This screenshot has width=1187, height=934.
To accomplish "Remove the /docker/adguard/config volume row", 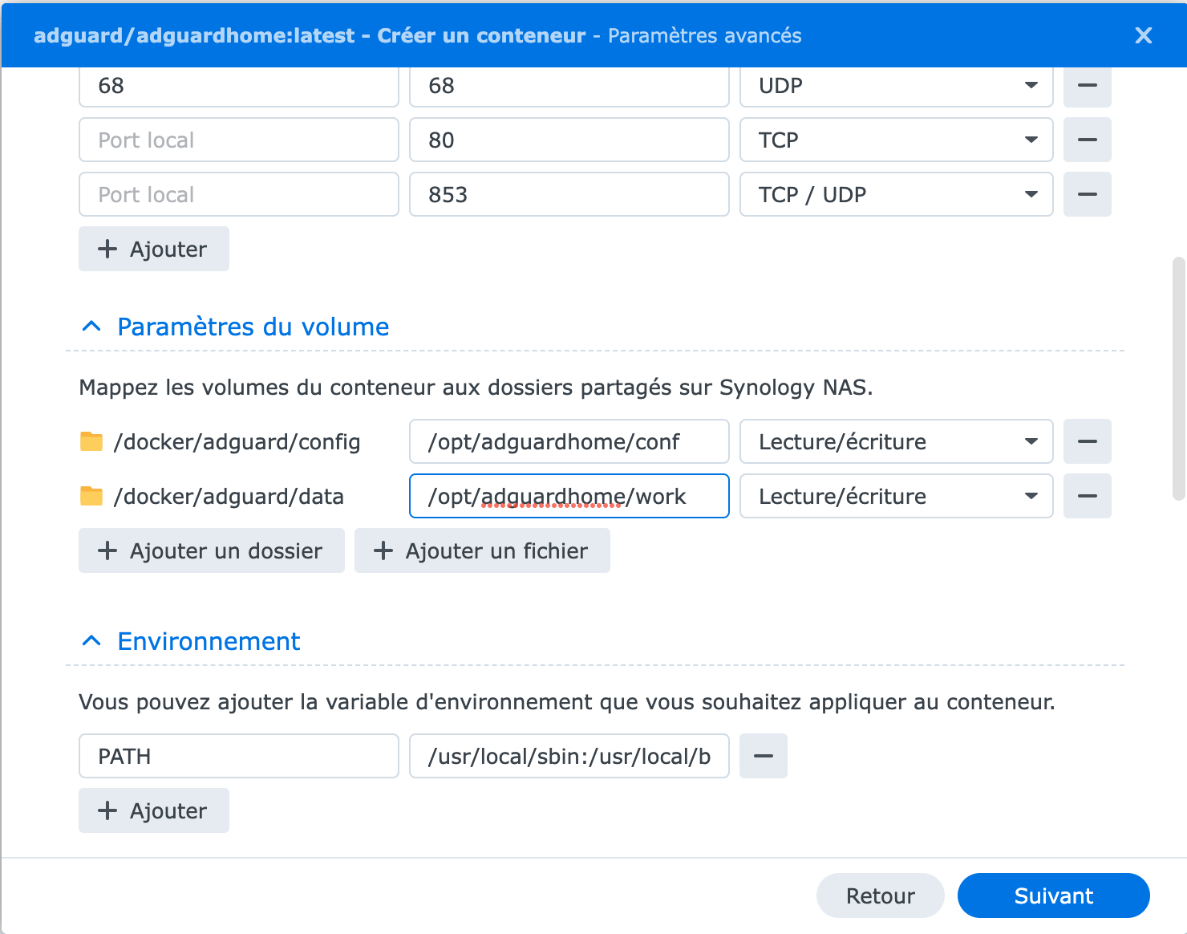I will coord(1087,441).
